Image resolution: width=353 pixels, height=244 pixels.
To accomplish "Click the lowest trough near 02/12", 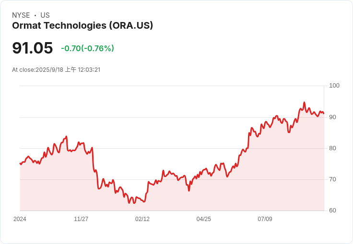I will [134, 203].
